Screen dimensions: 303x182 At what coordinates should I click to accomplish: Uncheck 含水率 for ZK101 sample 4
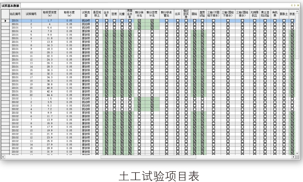[x=107, y=31]
